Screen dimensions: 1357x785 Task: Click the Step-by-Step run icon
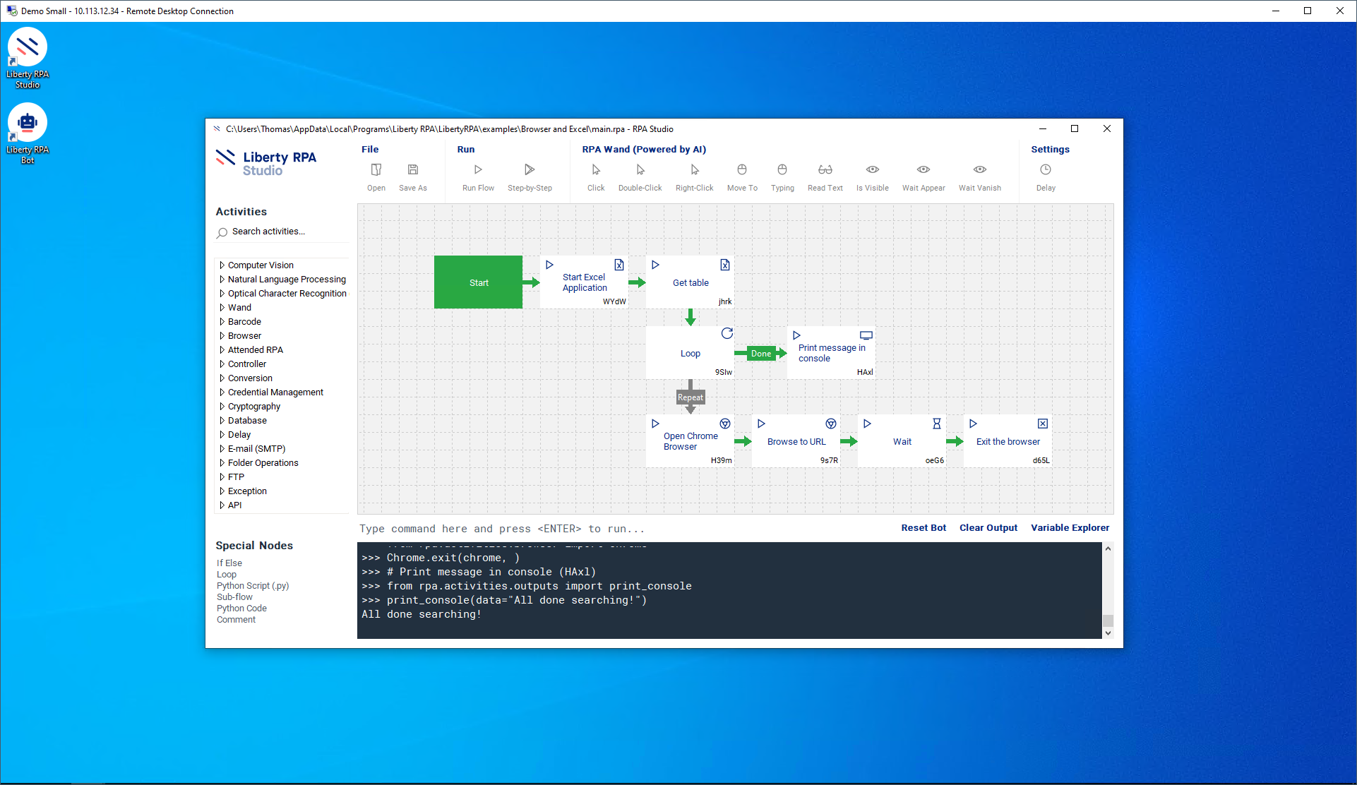[x=530, y=169]
